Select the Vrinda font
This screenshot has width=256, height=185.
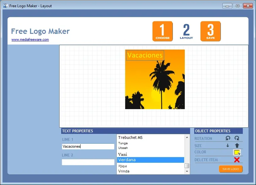point(150,171)
